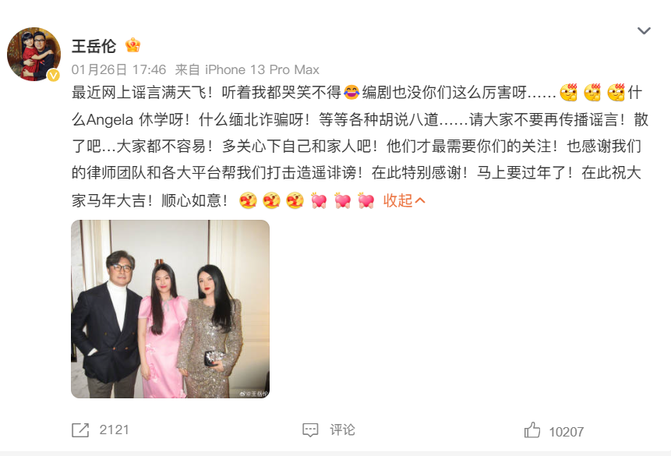Open the post options chevron menu
Screen dimensions: 671x456
click(x=644, y=31)
